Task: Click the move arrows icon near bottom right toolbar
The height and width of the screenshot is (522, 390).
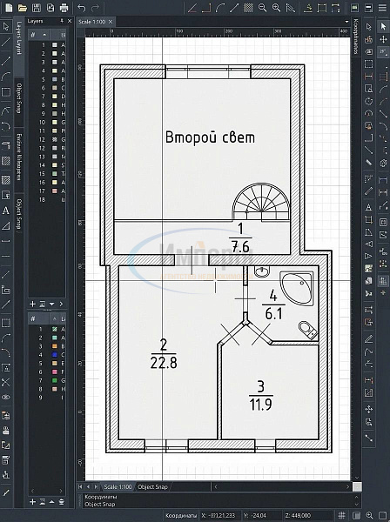Action: pyautogui.click(x=368, y=409)
